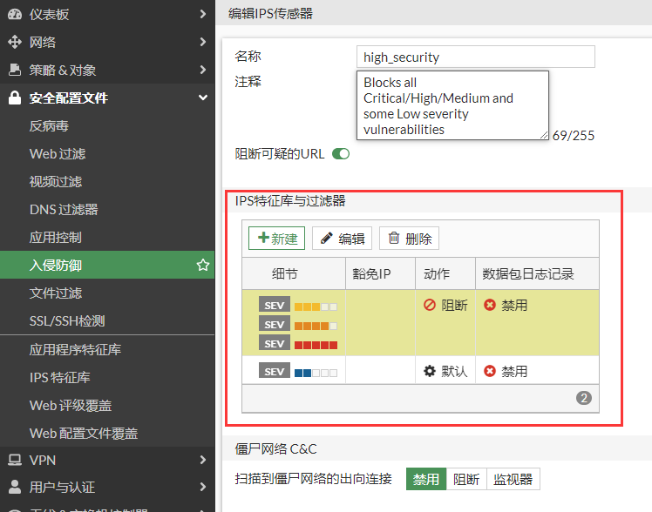Image resolution: width=652 pixels, height=512 pixels.
Task: Select 阻断 for botnet outbound connections
Action: click(466, 479)
